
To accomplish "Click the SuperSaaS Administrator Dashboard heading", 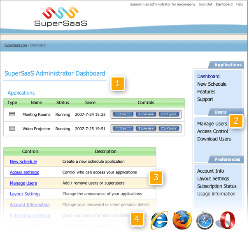I will pyautogui.click(x=55, y=73).
